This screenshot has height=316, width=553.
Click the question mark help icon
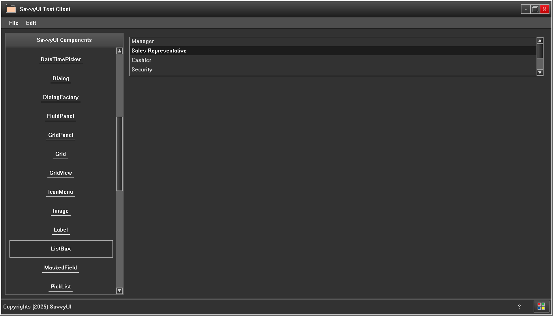pyautogui.click(x=519, y=307)
